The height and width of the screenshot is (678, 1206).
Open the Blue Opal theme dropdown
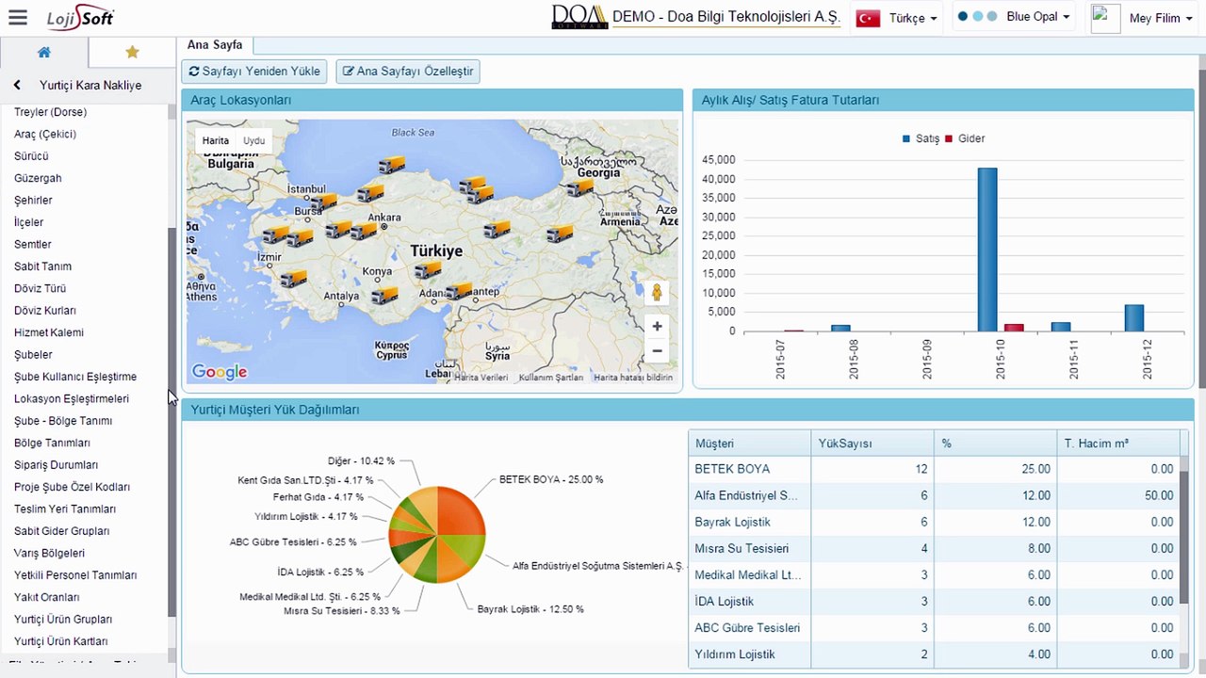tap(1014, 17)
